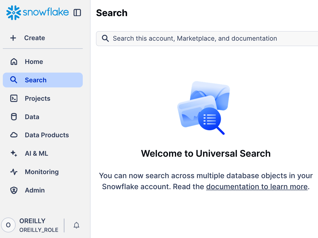Open the Admin section
The image size is (318, 238).
(43, 190)
